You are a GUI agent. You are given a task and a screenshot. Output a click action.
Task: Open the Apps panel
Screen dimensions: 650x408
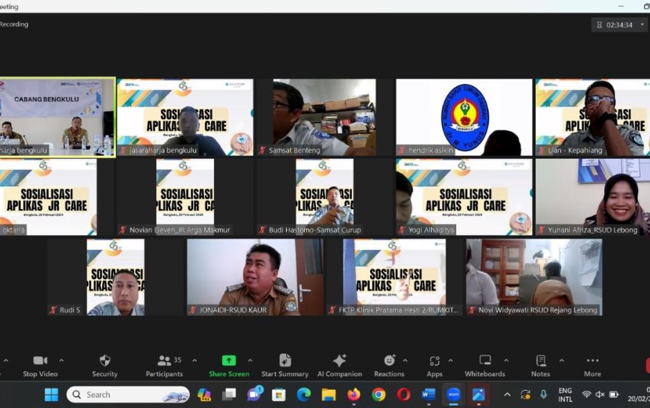point(435,366)
